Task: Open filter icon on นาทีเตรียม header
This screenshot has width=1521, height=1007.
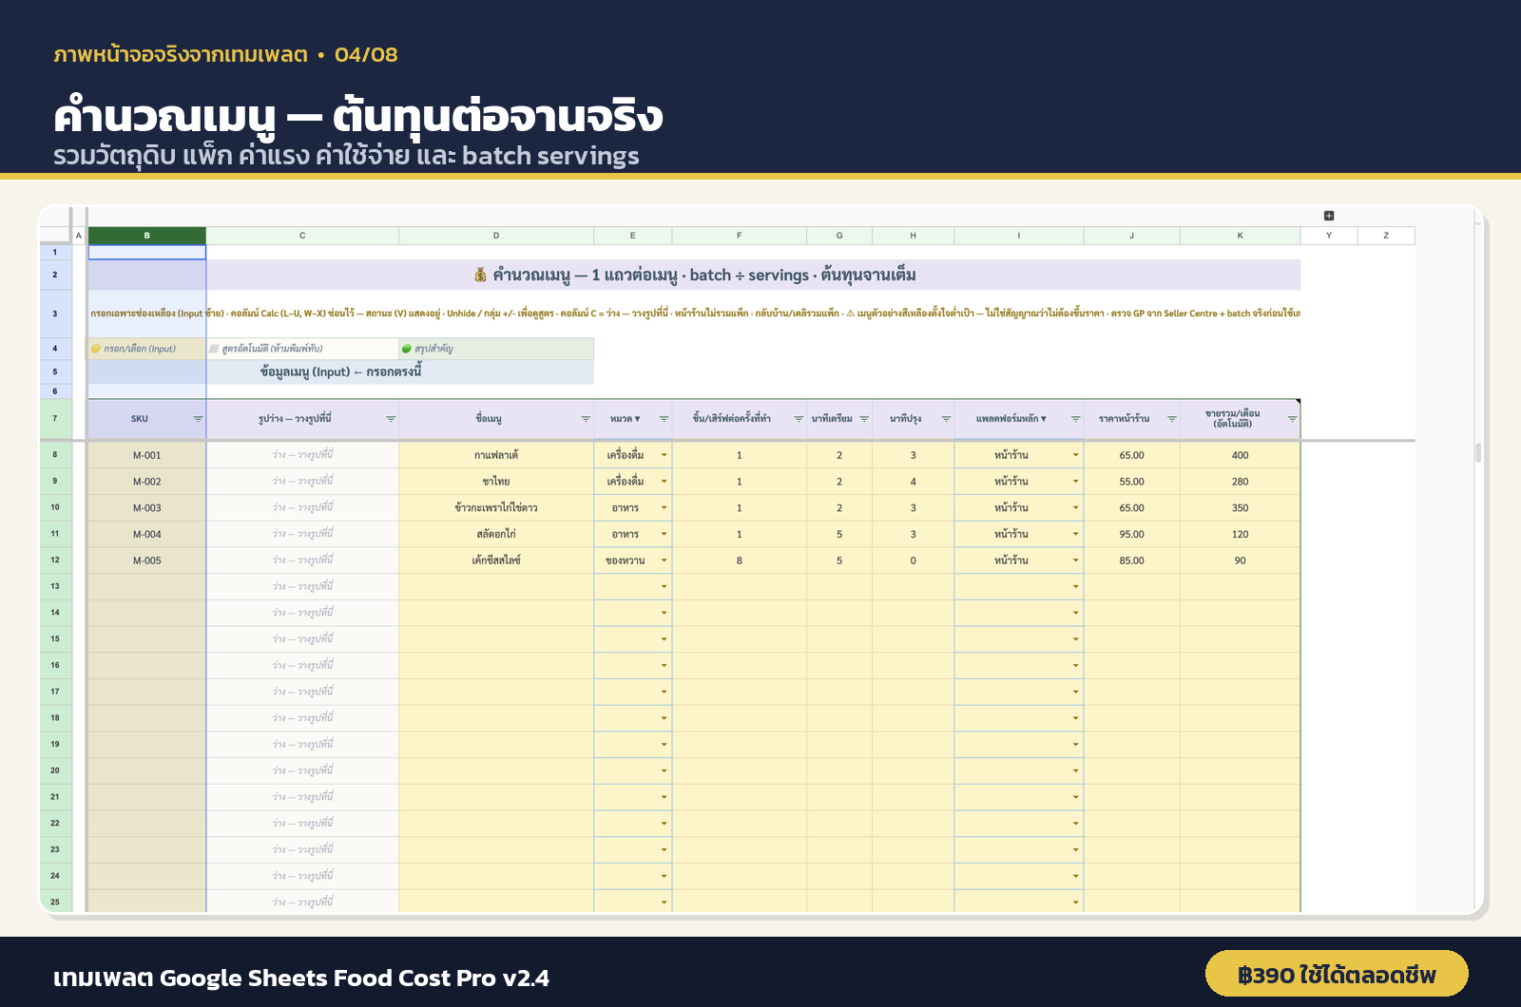Action: pos(864,419)
